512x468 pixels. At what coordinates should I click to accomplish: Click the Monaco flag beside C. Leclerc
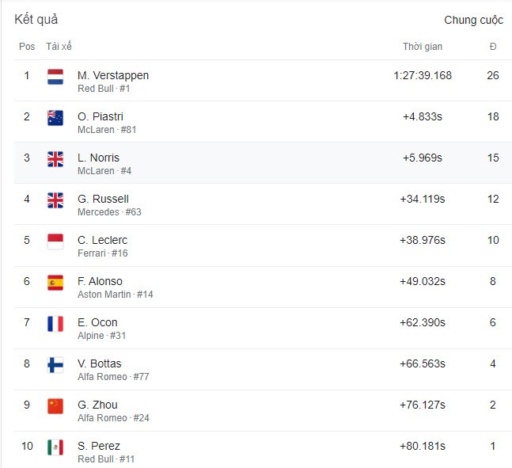[55, 242]
